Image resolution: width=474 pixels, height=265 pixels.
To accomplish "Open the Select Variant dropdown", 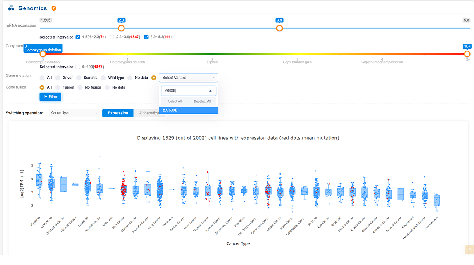I will [x=188, y=78].
